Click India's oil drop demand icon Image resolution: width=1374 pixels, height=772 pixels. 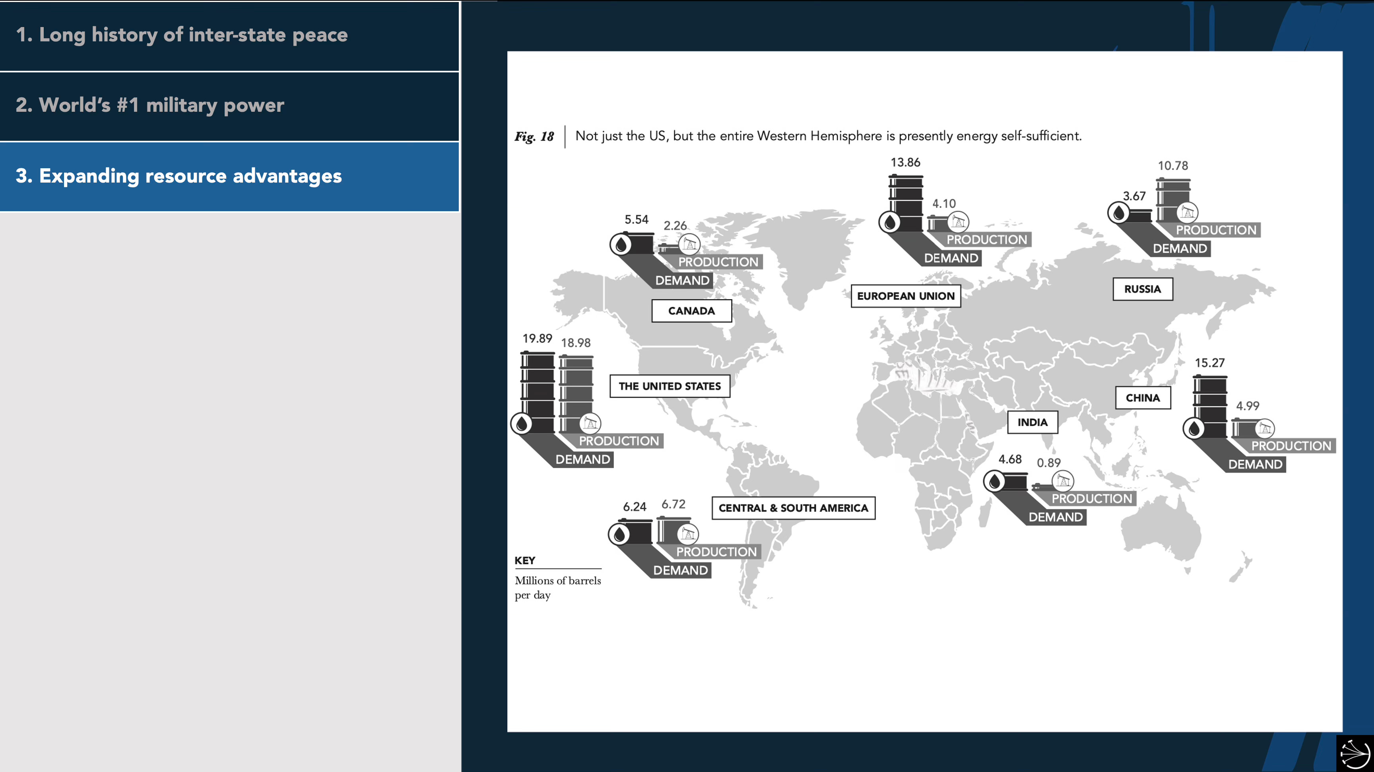(994, 481)
